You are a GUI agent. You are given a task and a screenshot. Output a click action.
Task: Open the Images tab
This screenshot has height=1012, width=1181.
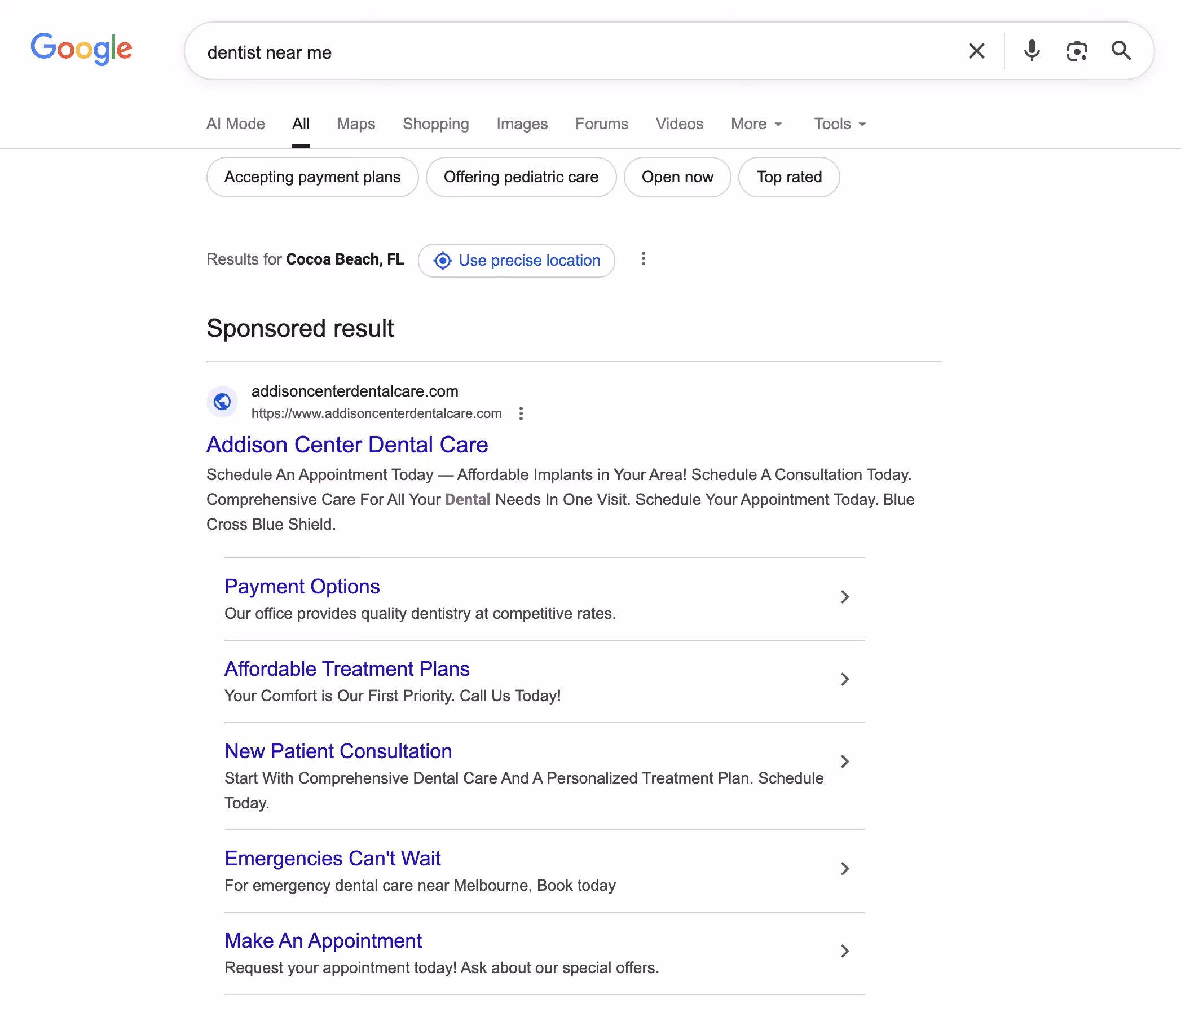522,124
